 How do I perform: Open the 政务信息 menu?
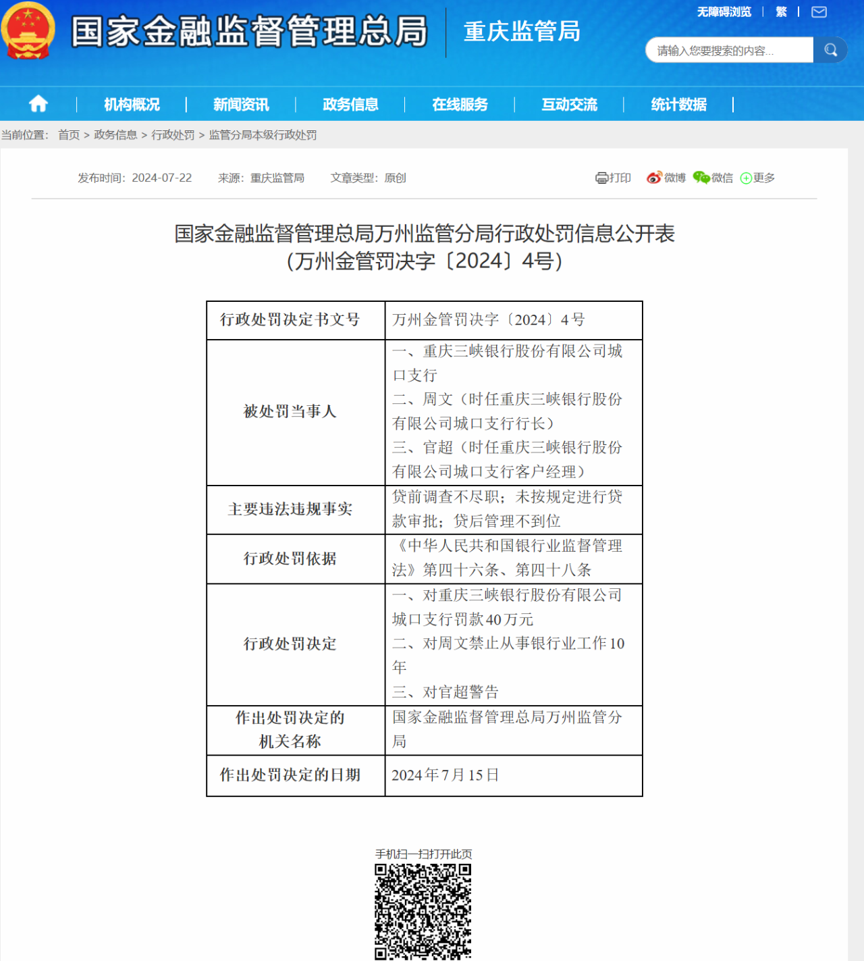[350, 104]
